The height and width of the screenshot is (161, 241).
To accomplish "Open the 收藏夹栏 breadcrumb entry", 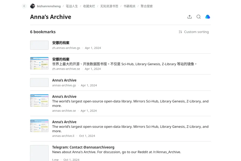I will 89,6.
